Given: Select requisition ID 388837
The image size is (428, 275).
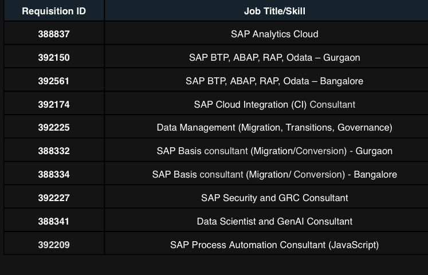Looking at the screenshot, I should (54, 34).
